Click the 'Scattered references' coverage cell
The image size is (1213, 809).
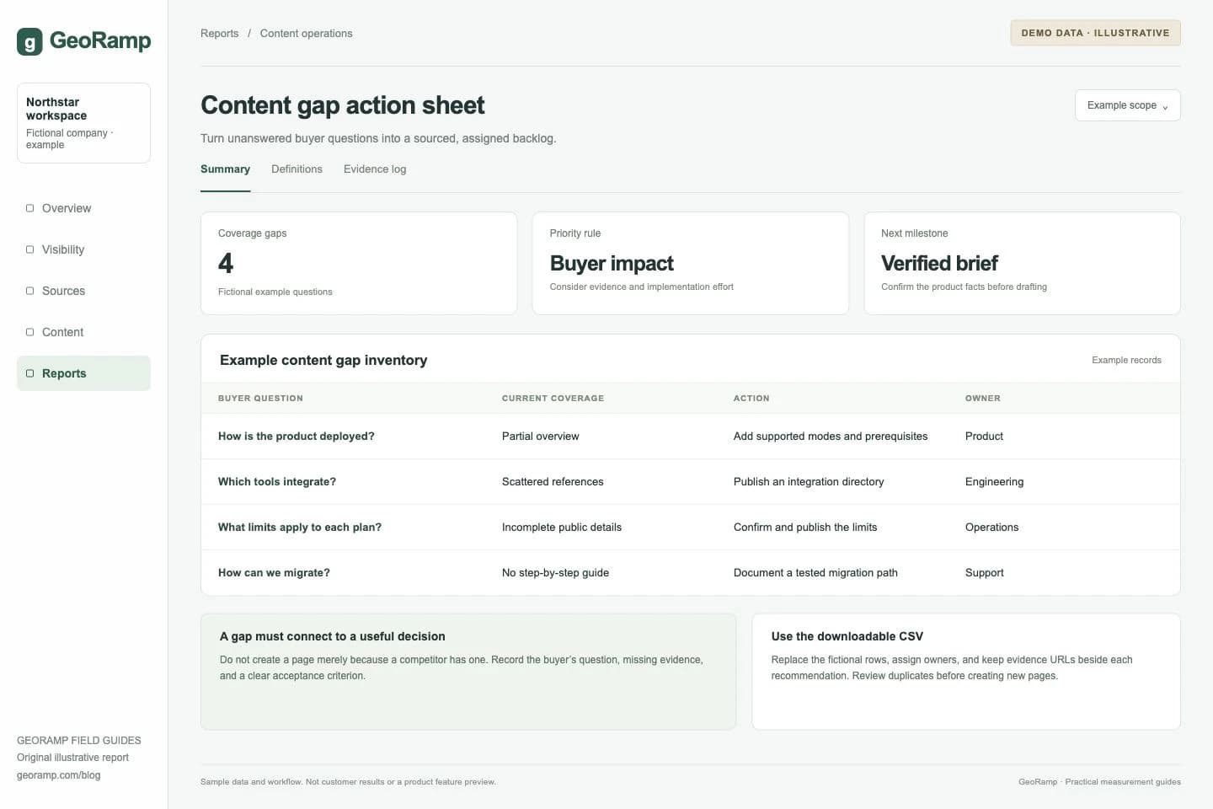553,482
